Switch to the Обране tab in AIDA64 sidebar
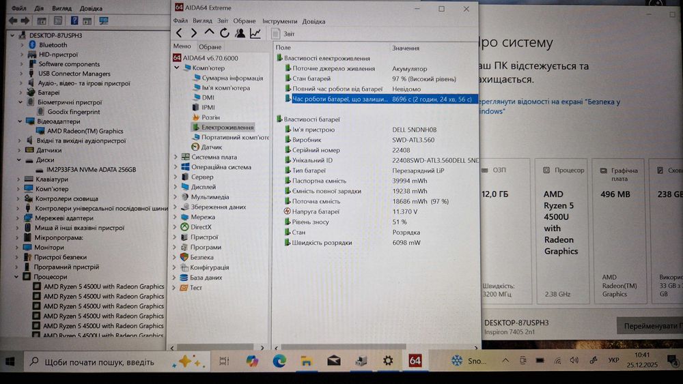The width and height of the screenshot is (683, 384). coord(210,46)
